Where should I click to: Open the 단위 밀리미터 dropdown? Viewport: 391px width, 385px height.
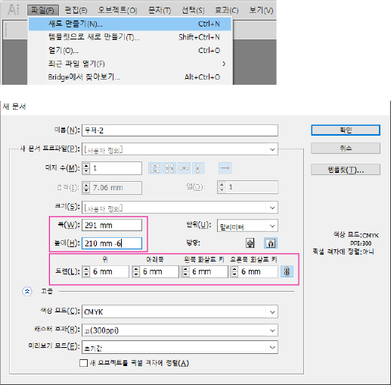click(x=247, y=226)
